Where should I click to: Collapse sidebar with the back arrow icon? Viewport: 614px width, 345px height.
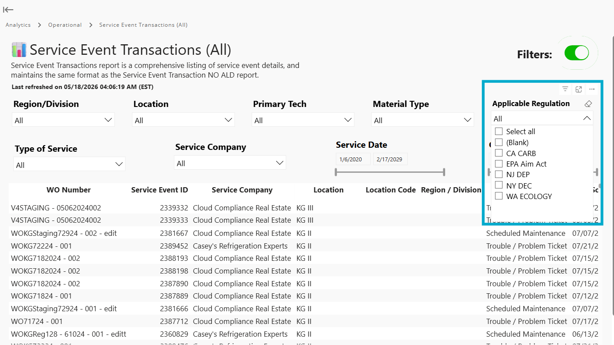coord(8,9)
